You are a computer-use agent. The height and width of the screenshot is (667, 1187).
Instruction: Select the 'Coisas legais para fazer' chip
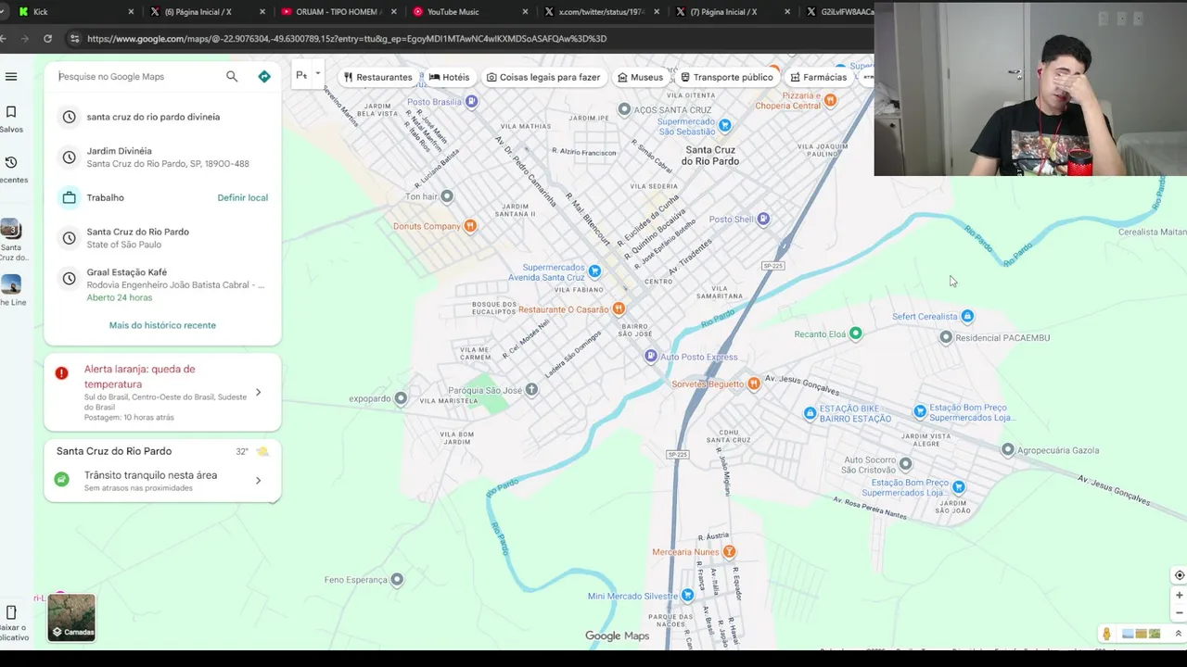[543, 77]
